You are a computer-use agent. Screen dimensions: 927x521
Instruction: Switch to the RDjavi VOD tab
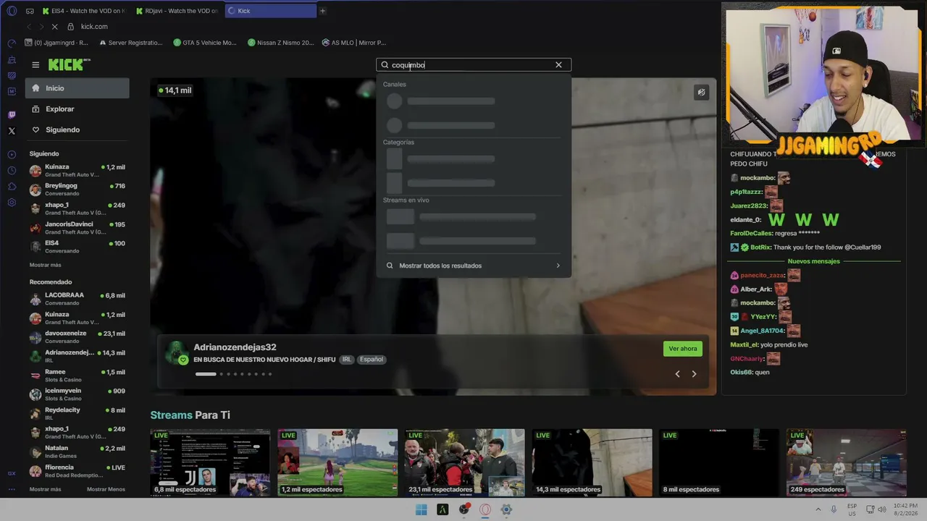(x=177, y=11)
